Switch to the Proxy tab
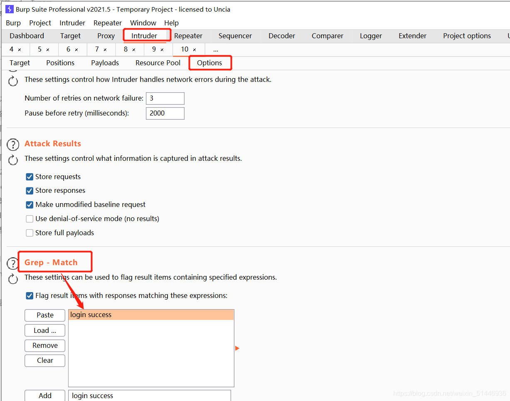 click(x=106, y=36)
